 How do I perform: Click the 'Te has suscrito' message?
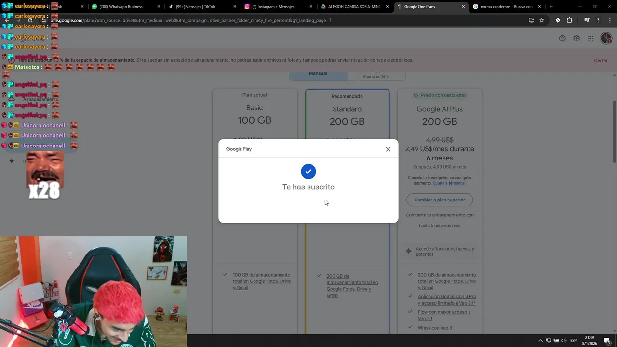pyautogui.click(x=308, y=187)
